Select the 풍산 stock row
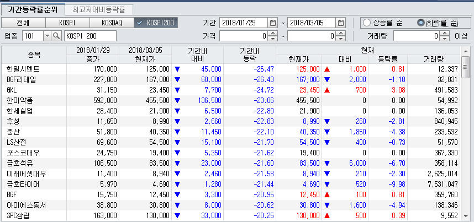Image resolution: width=474 pixels, height=222 pixels. (x=231, y=132)
